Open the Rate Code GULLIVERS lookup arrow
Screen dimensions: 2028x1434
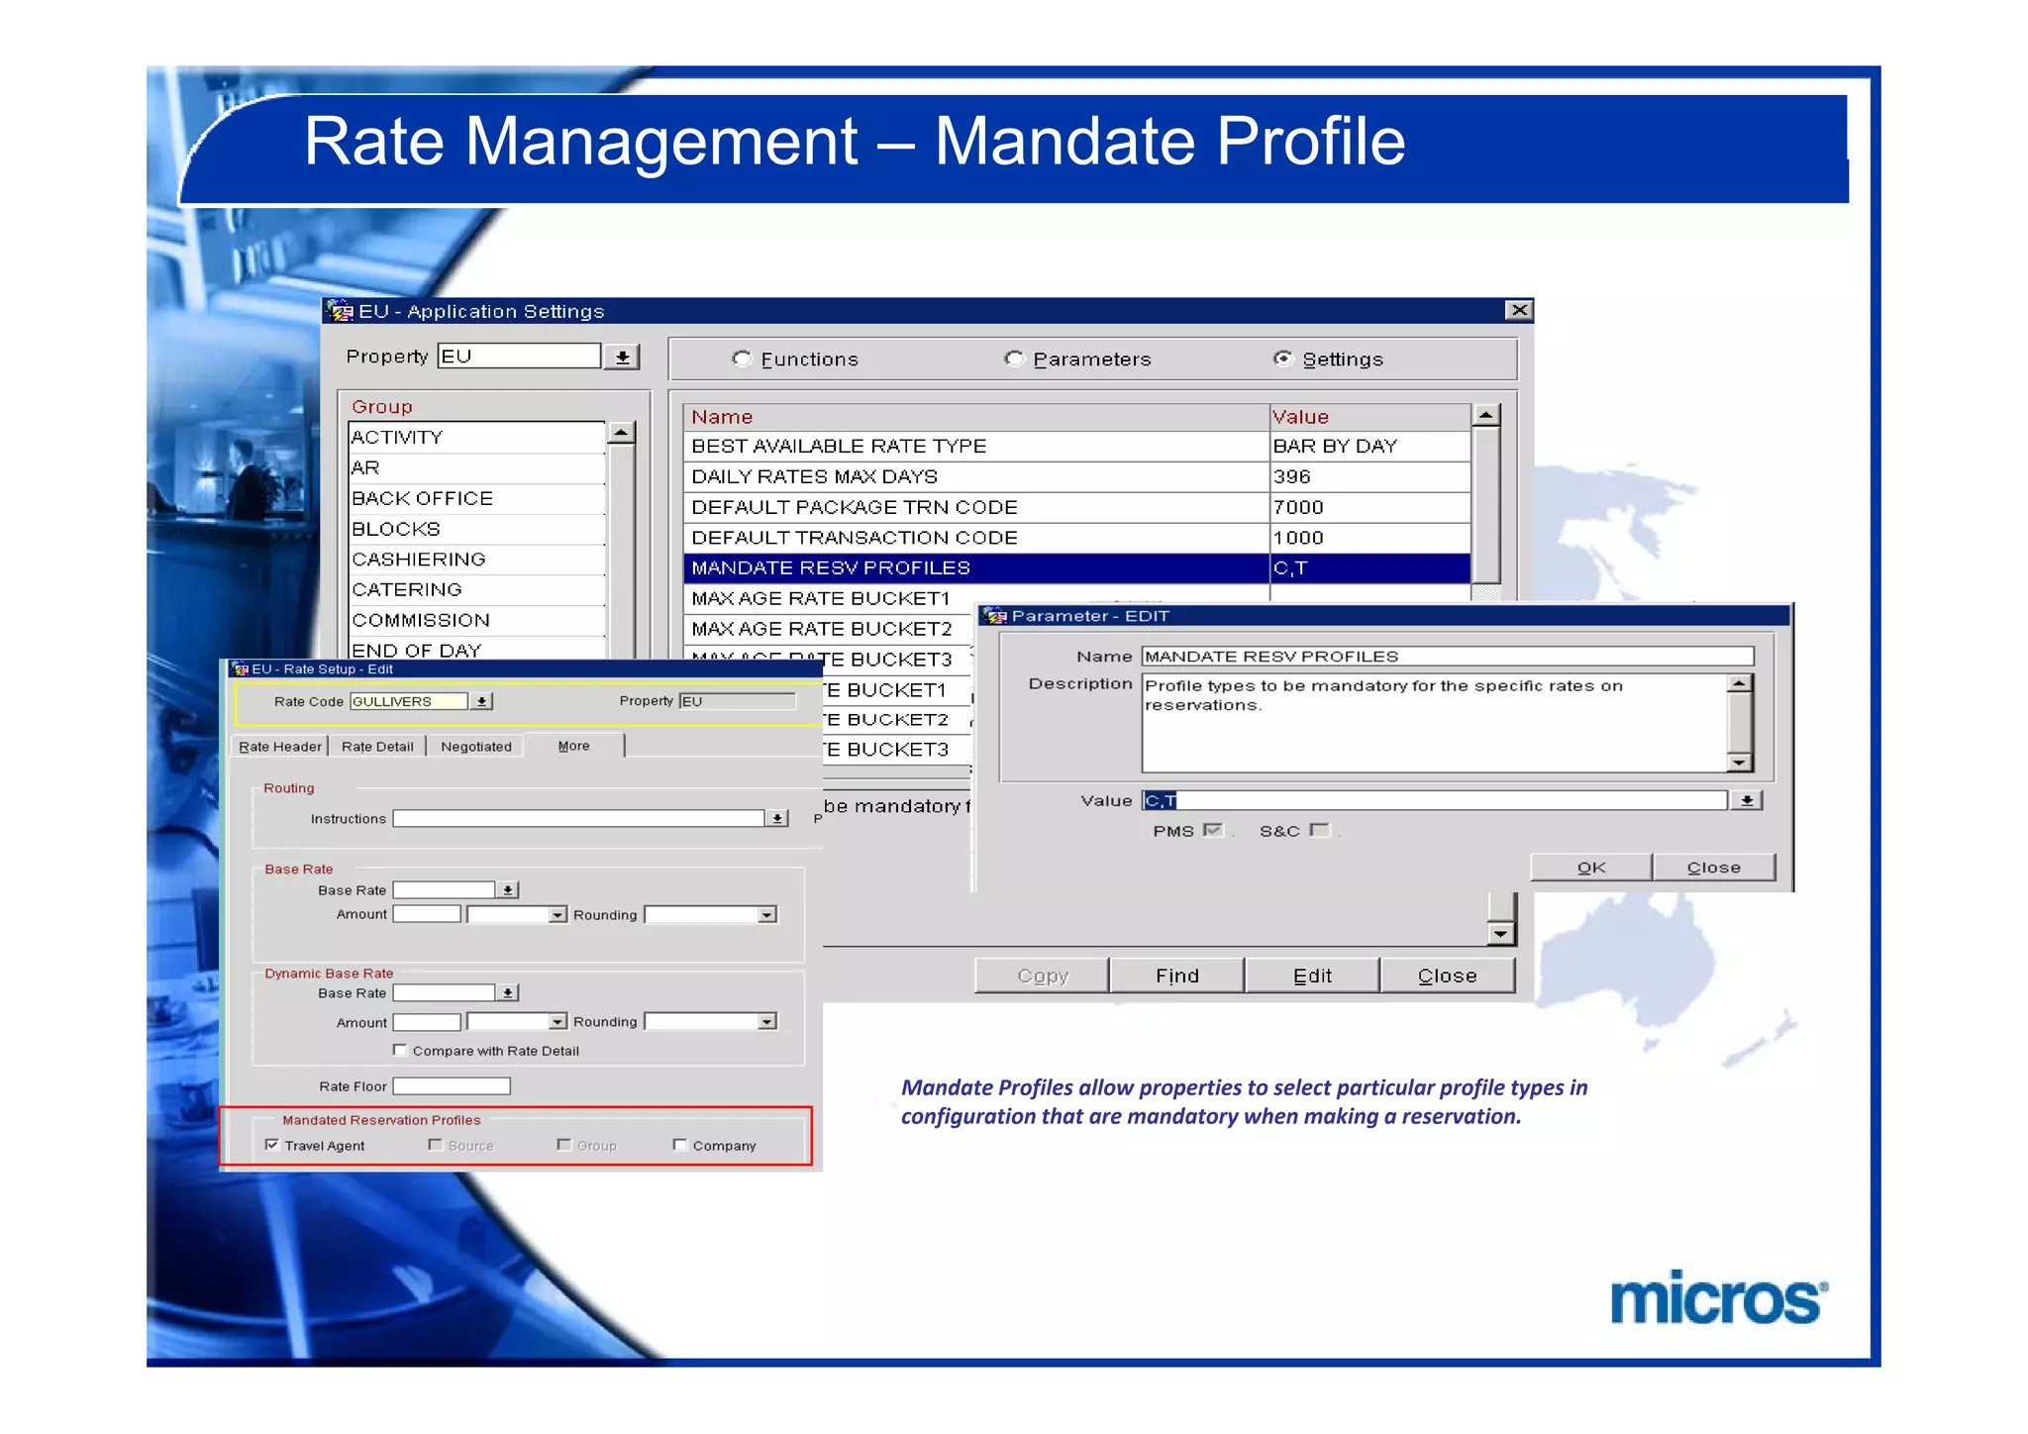pyautogui.click(x=481, y=701)
